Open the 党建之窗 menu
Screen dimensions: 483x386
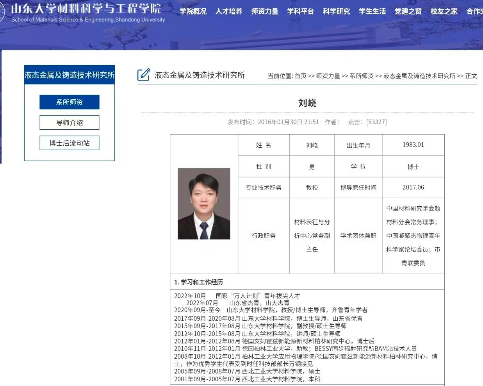point(408,11)
